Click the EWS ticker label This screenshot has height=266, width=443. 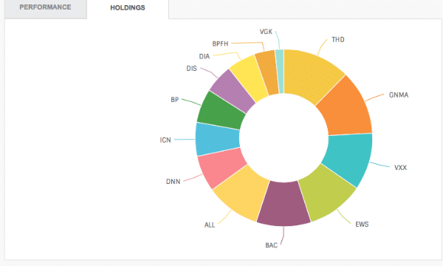tap(362, 224)
